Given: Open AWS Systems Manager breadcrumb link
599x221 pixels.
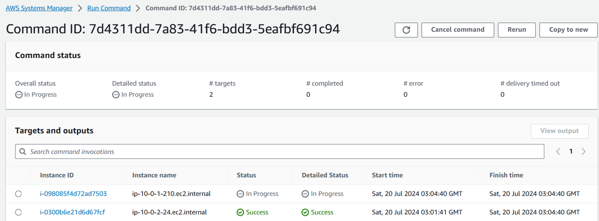Looking at the screenshot, I should tap(39, 8).
